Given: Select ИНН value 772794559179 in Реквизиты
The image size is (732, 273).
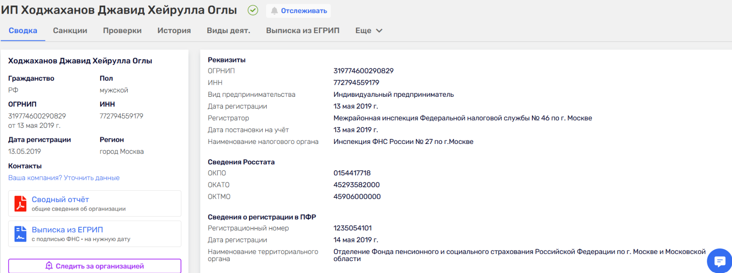Looking at the screenshot, I should 356,83.
